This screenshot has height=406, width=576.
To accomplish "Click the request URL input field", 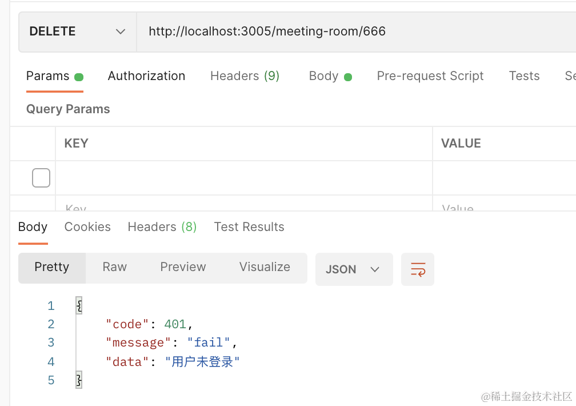I will 354,31.
